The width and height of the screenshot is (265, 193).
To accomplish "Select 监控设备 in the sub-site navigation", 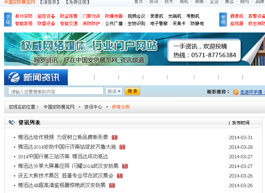I will click(x=46, y=16).
